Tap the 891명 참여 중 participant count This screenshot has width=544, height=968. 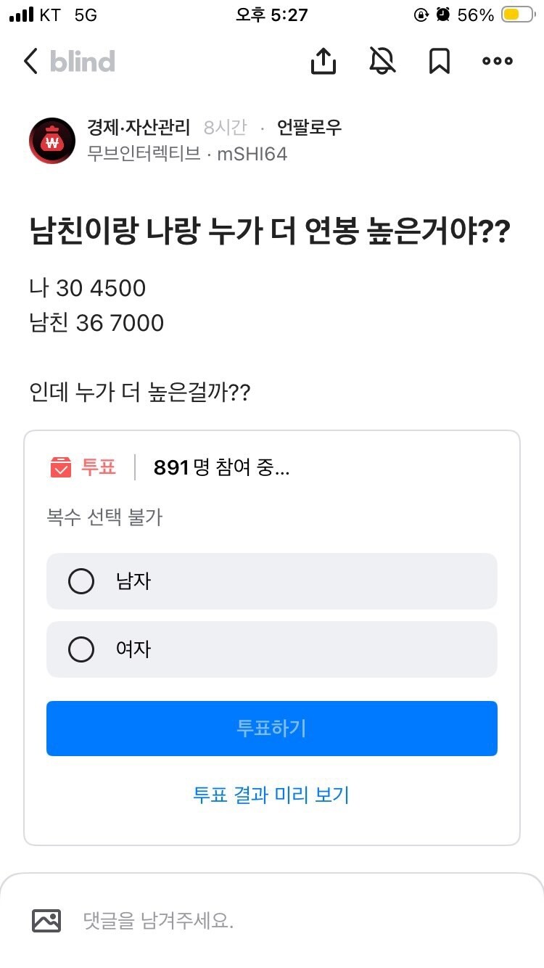click(221, 468)
